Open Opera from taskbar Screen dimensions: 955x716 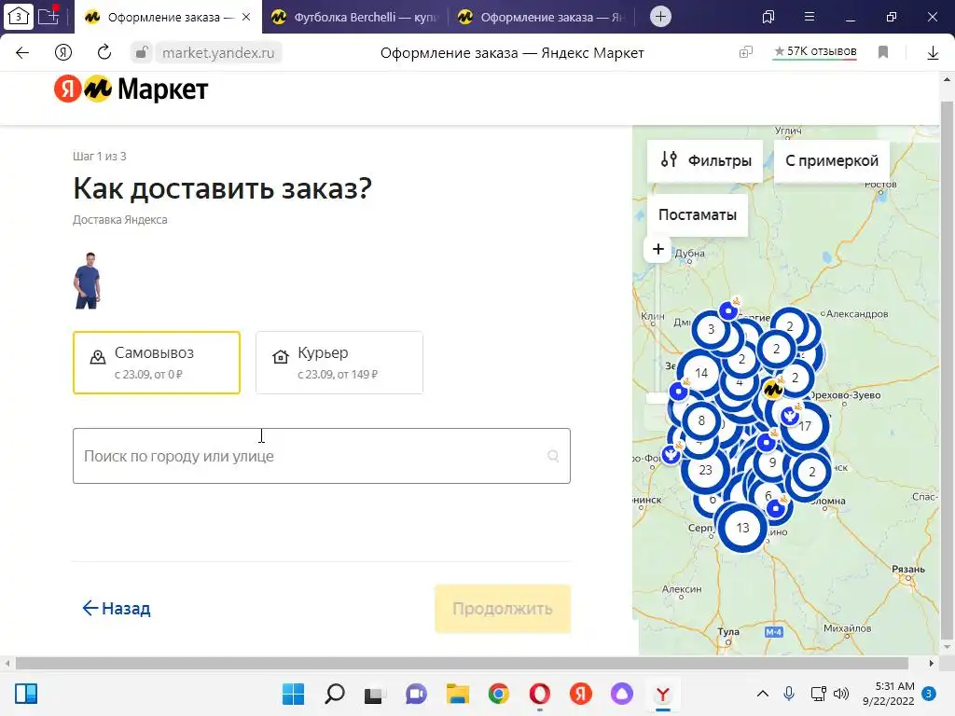540,694
